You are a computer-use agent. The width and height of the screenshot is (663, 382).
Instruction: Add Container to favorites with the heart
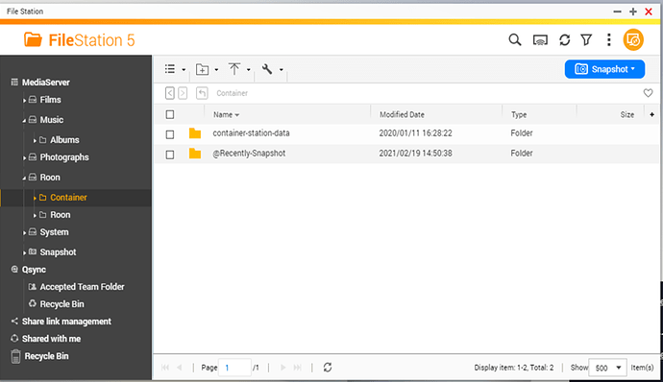[x=648, y=93]
